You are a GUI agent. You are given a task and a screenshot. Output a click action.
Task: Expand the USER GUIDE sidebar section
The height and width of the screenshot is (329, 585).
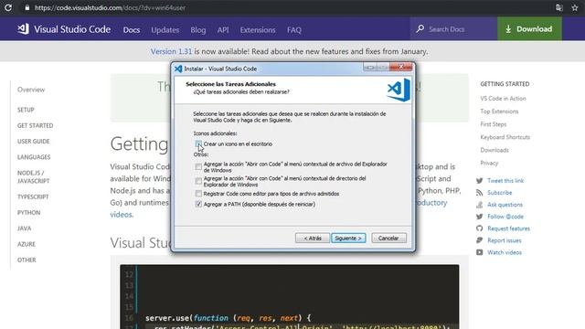pyautogui.click(x=33, y=142)
